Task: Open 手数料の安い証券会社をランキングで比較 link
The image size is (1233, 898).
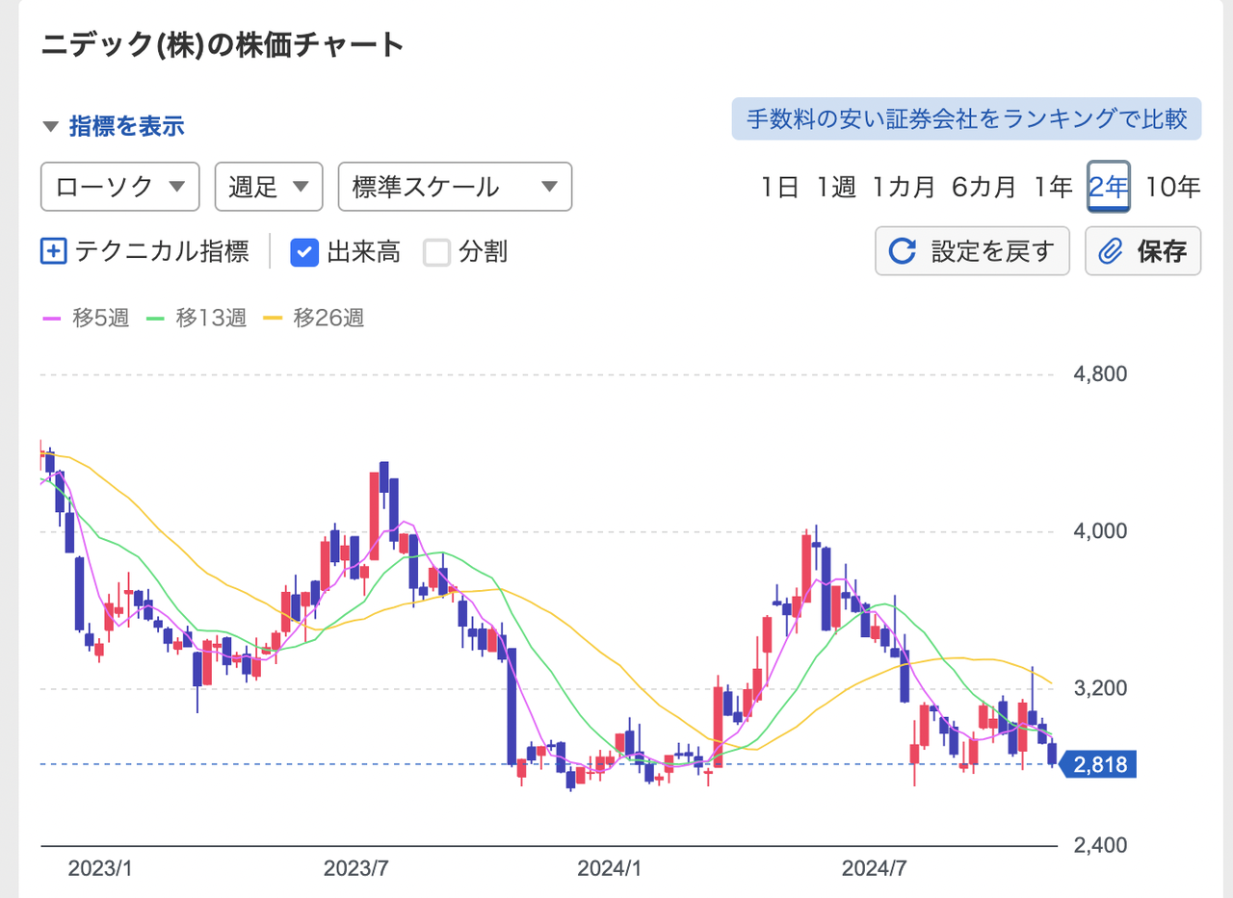Action: 966,119
